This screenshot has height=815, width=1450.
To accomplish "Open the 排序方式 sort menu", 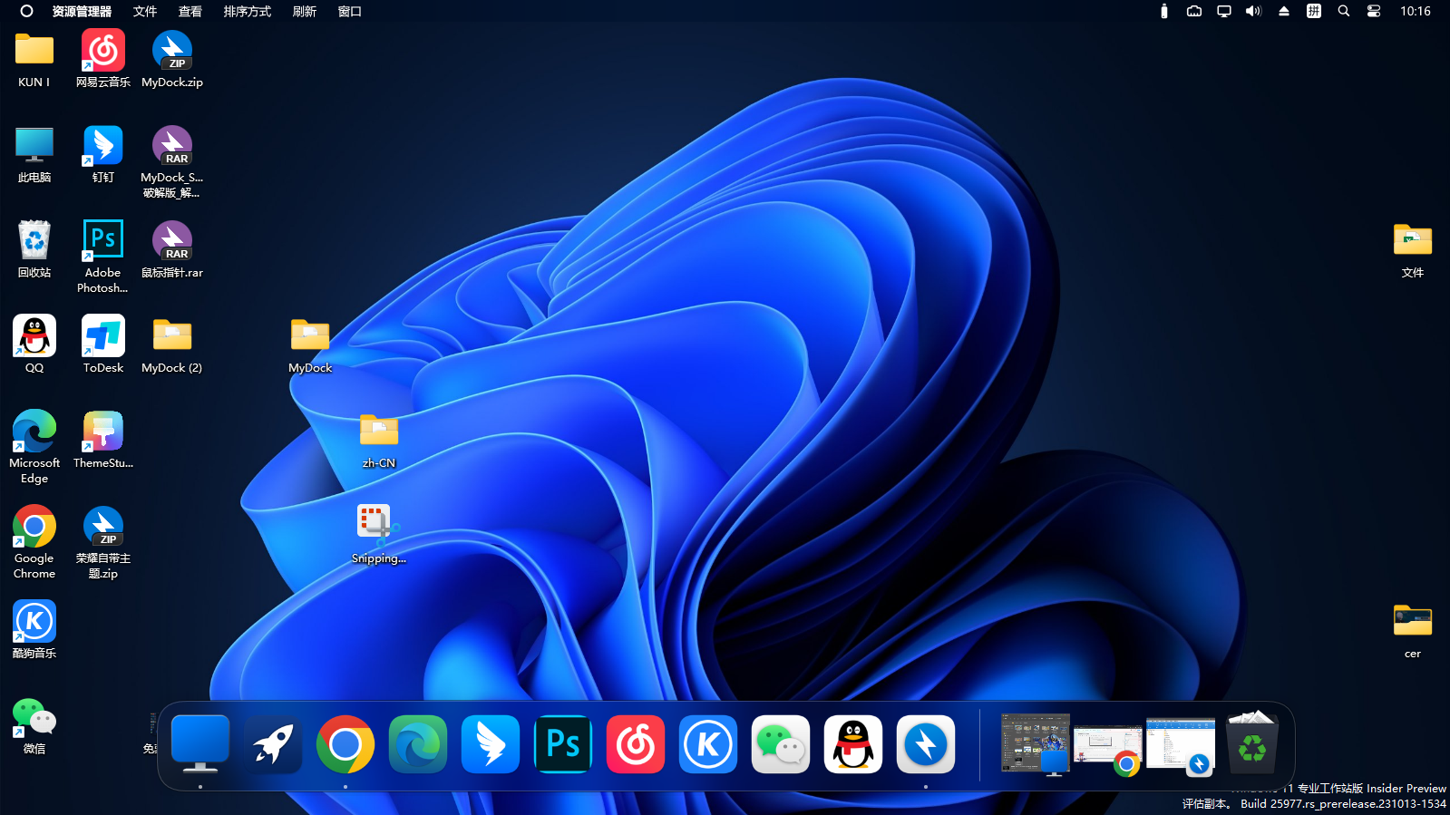I will 247,12.
